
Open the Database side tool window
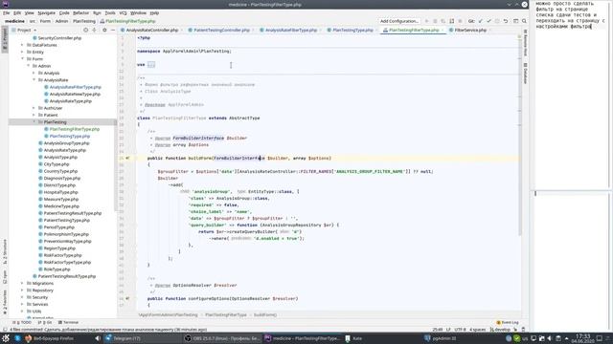[526, 74]
